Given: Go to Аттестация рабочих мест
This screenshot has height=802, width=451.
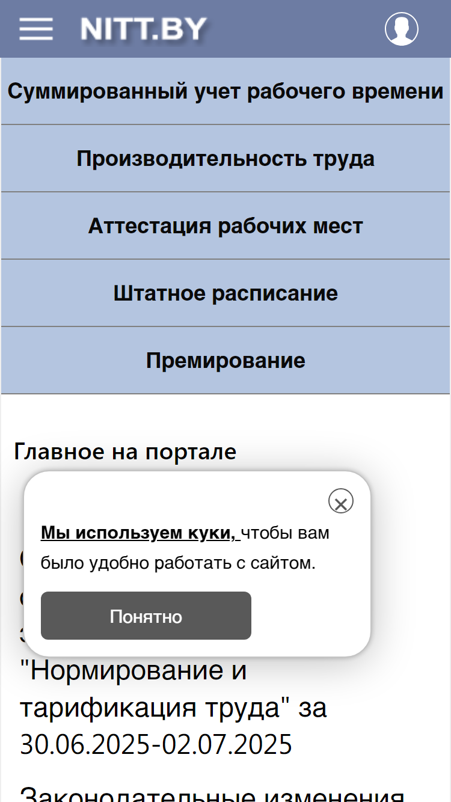Looking at the screenshot, I should click(226, 226).
